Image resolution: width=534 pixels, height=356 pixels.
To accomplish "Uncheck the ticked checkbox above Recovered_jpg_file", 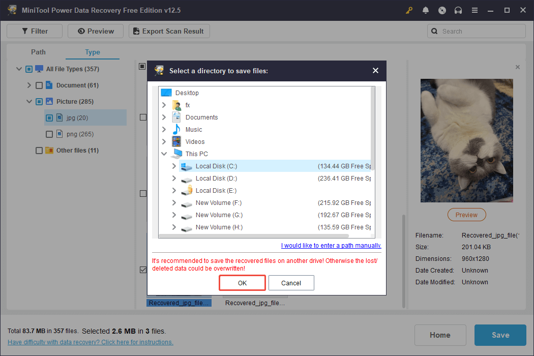I will [x=143, y=270].
